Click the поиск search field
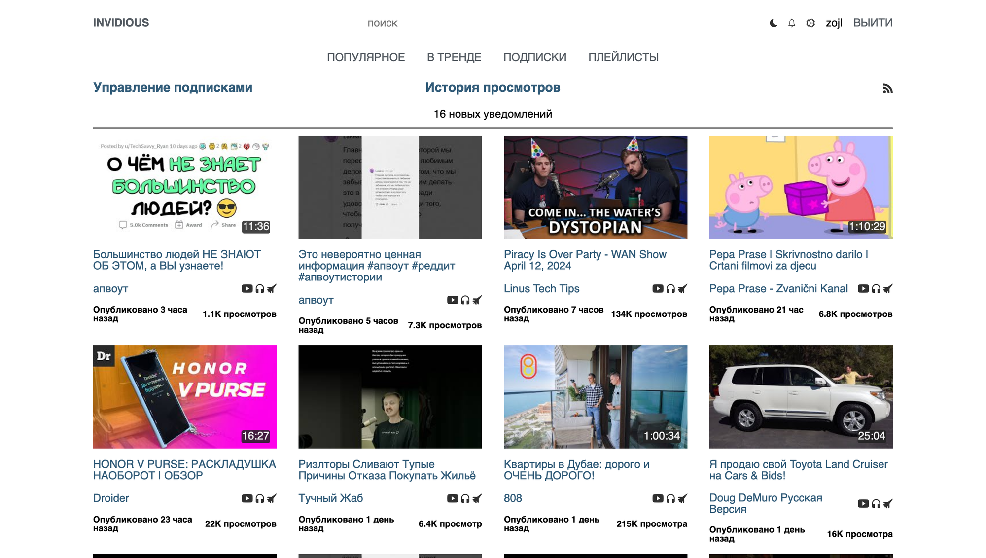986x558 pixels. (493, 23)
